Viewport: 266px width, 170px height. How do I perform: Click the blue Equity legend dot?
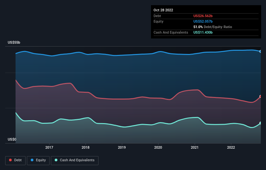[x=32, y=160]
